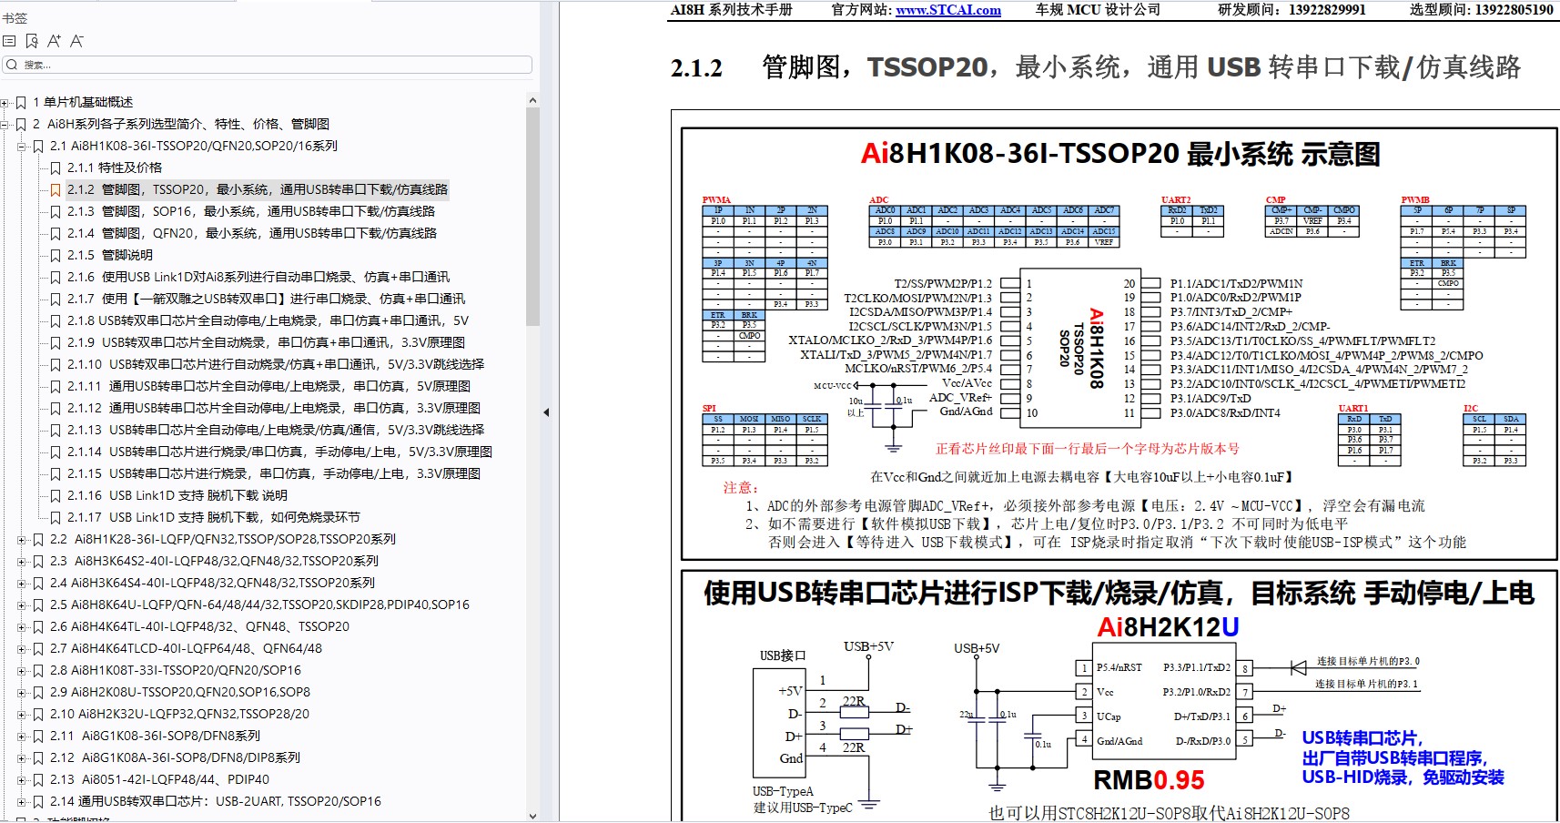Open bookmark '2.1.8 USB转双串口芯片全自动停电/上电烧录'

268,320
